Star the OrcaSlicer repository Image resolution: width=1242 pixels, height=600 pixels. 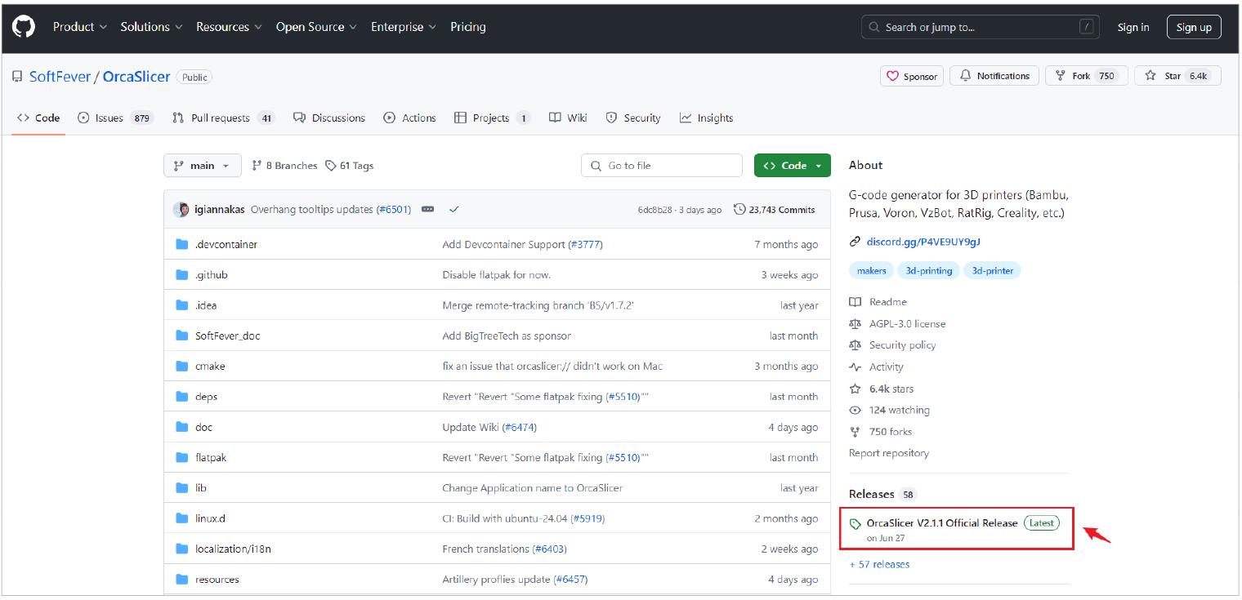point(1177,76)
